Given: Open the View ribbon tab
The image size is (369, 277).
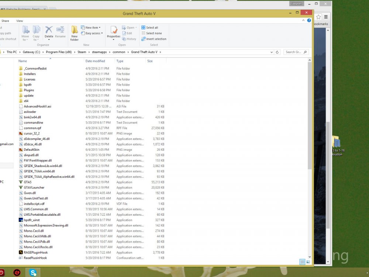Looking at the screenshot, I should coord(20,21).
